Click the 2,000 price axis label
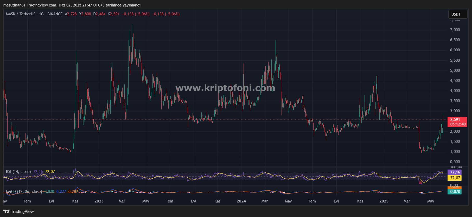 coord(455,131)
